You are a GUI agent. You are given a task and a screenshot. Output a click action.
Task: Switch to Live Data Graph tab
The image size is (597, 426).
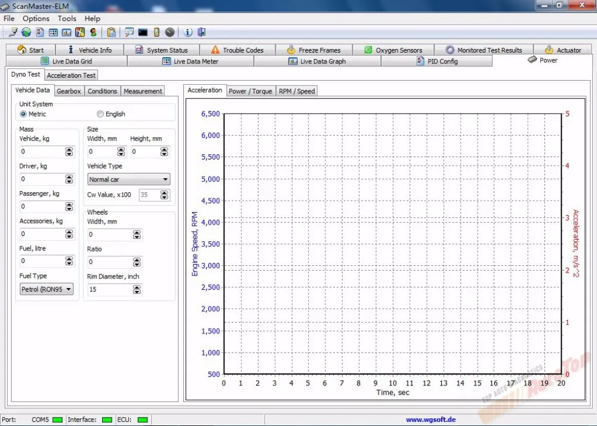pyautogui.click(x=317, y=61)
